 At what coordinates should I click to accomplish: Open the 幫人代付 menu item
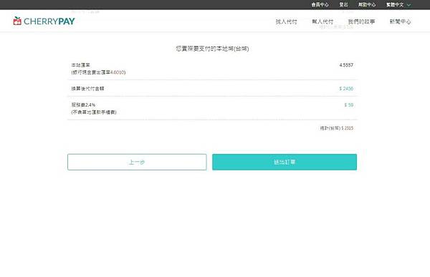coord(322,21)
